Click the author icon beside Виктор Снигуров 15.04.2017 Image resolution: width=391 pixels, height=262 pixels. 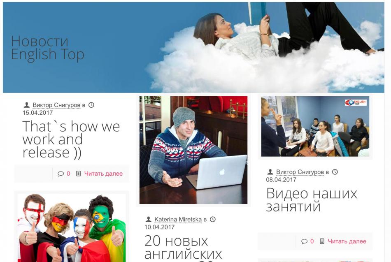[x=27, y=105]
